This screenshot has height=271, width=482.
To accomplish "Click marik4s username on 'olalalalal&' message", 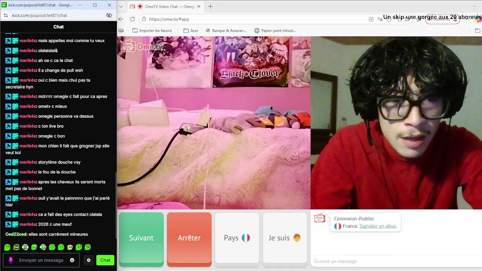I will click(x=28, y=50).
